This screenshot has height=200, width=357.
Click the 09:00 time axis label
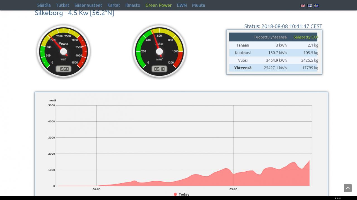[233, 189]
